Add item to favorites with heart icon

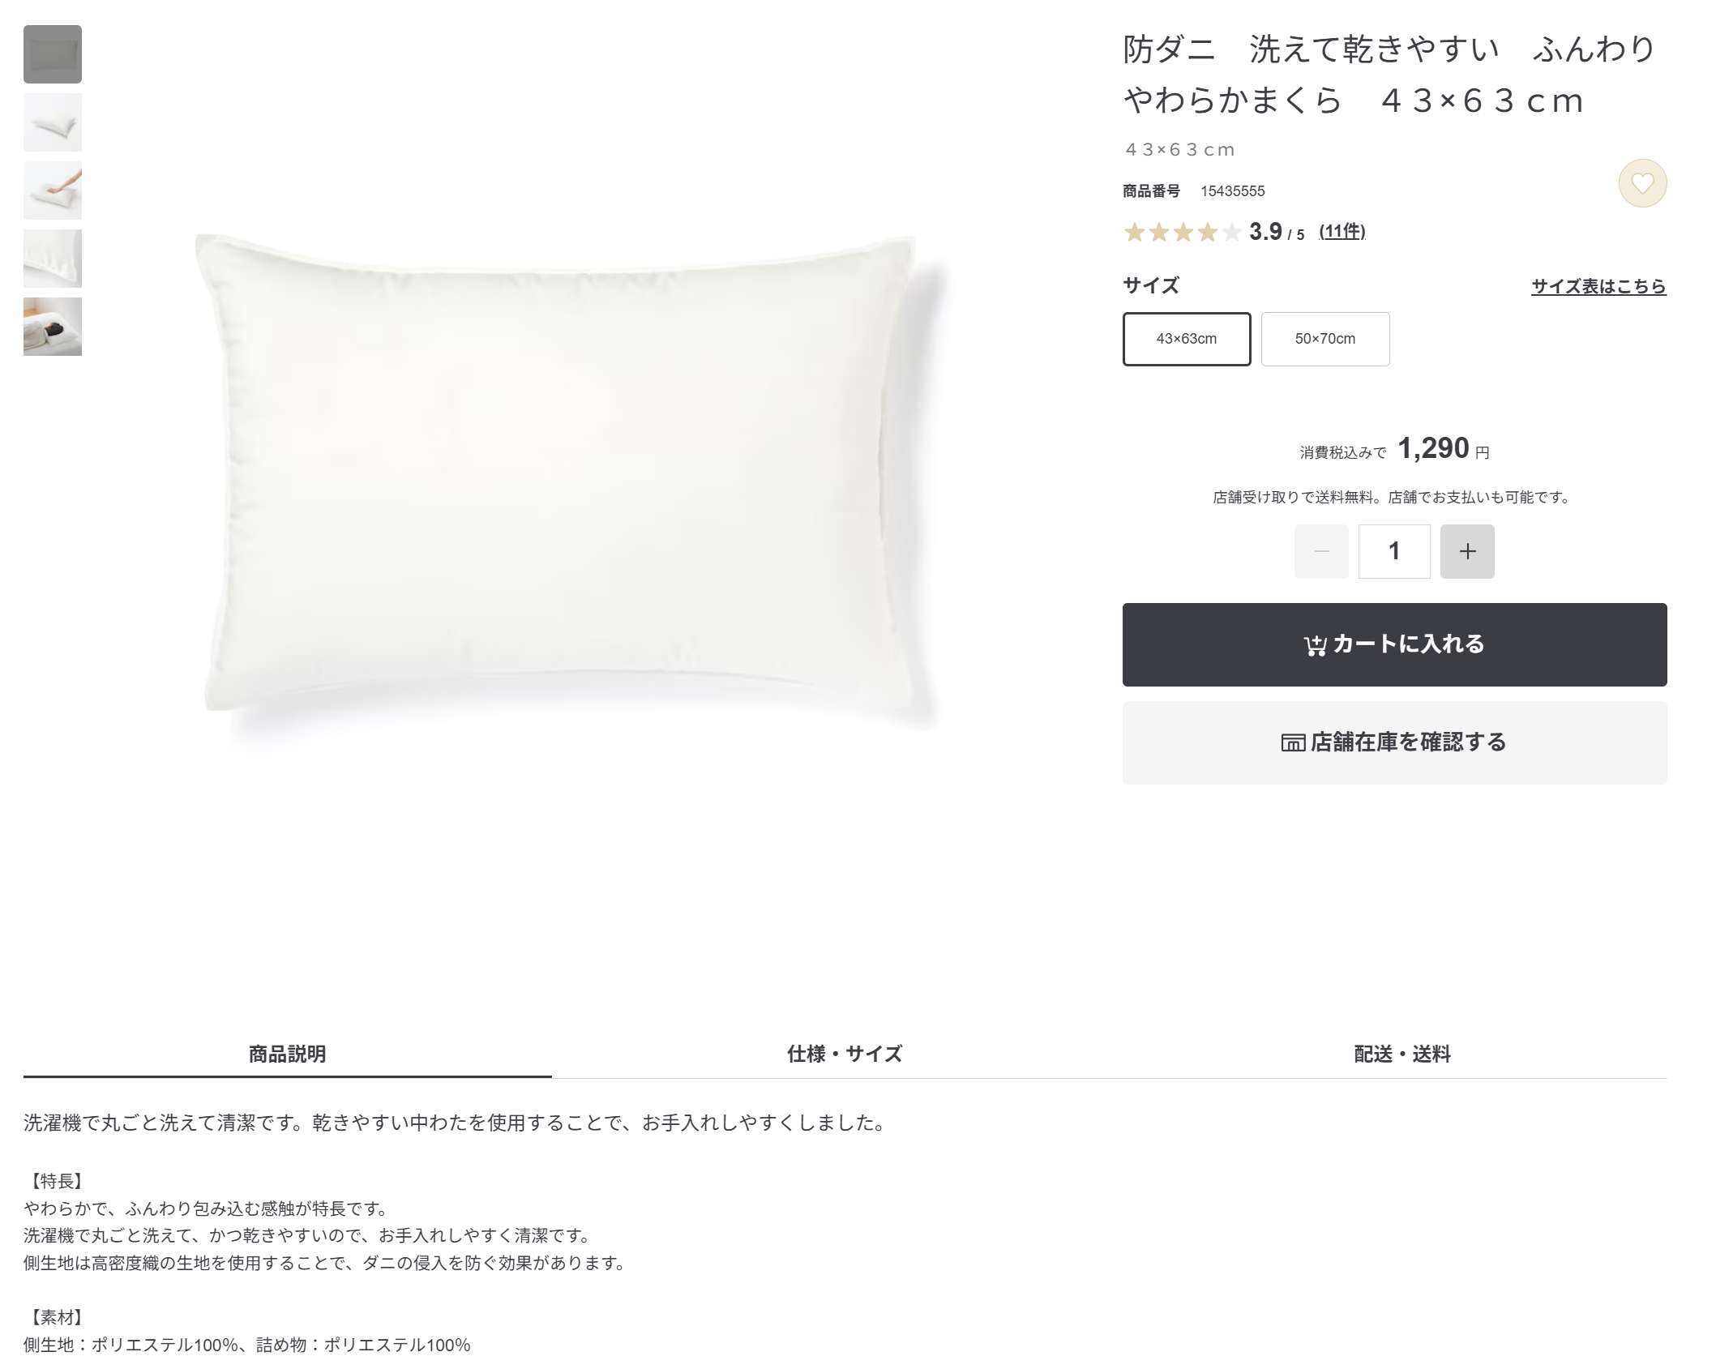(1642, 183)
